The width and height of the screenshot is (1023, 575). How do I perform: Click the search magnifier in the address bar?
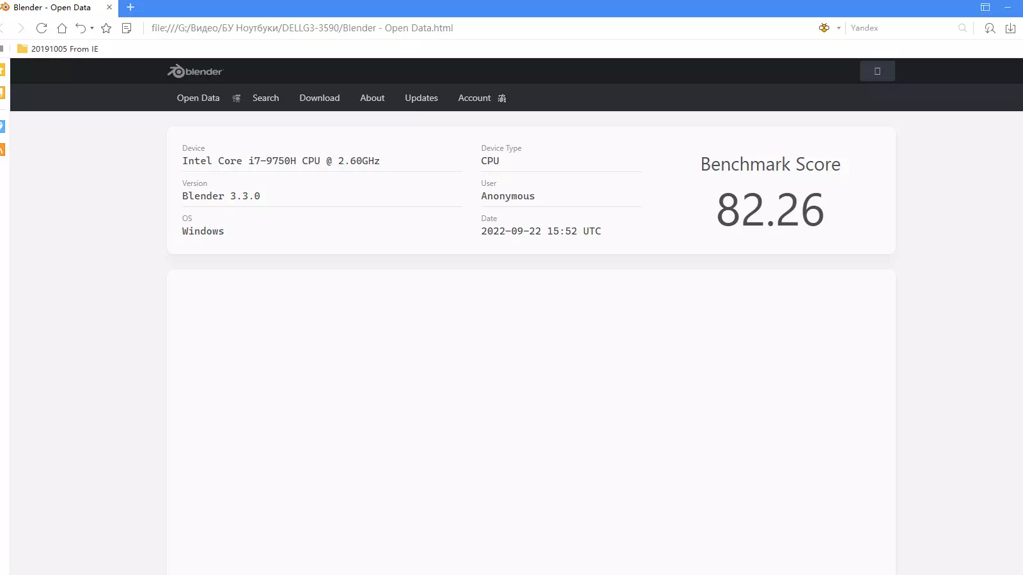click(x=962, y=28)
